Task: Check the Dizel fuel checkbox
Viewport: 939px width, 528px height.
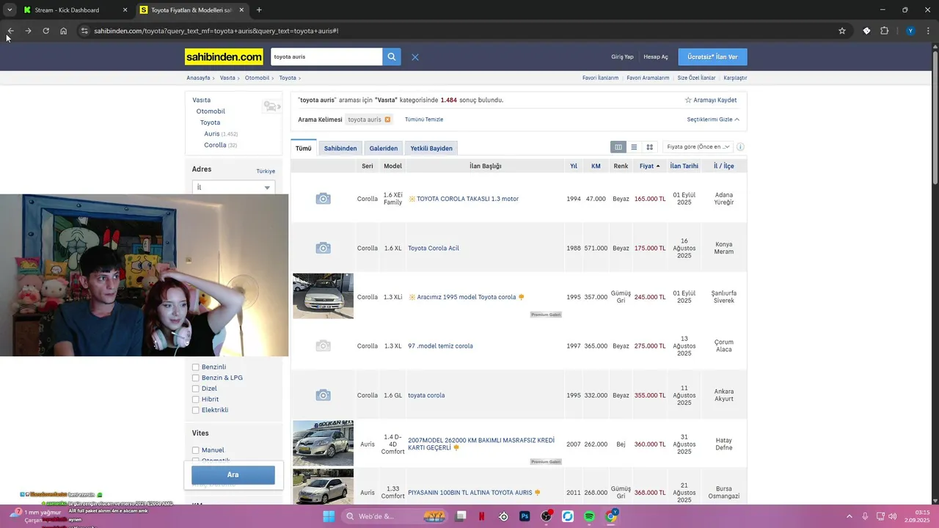Action: pyautogui.click(x=196, y=389)
